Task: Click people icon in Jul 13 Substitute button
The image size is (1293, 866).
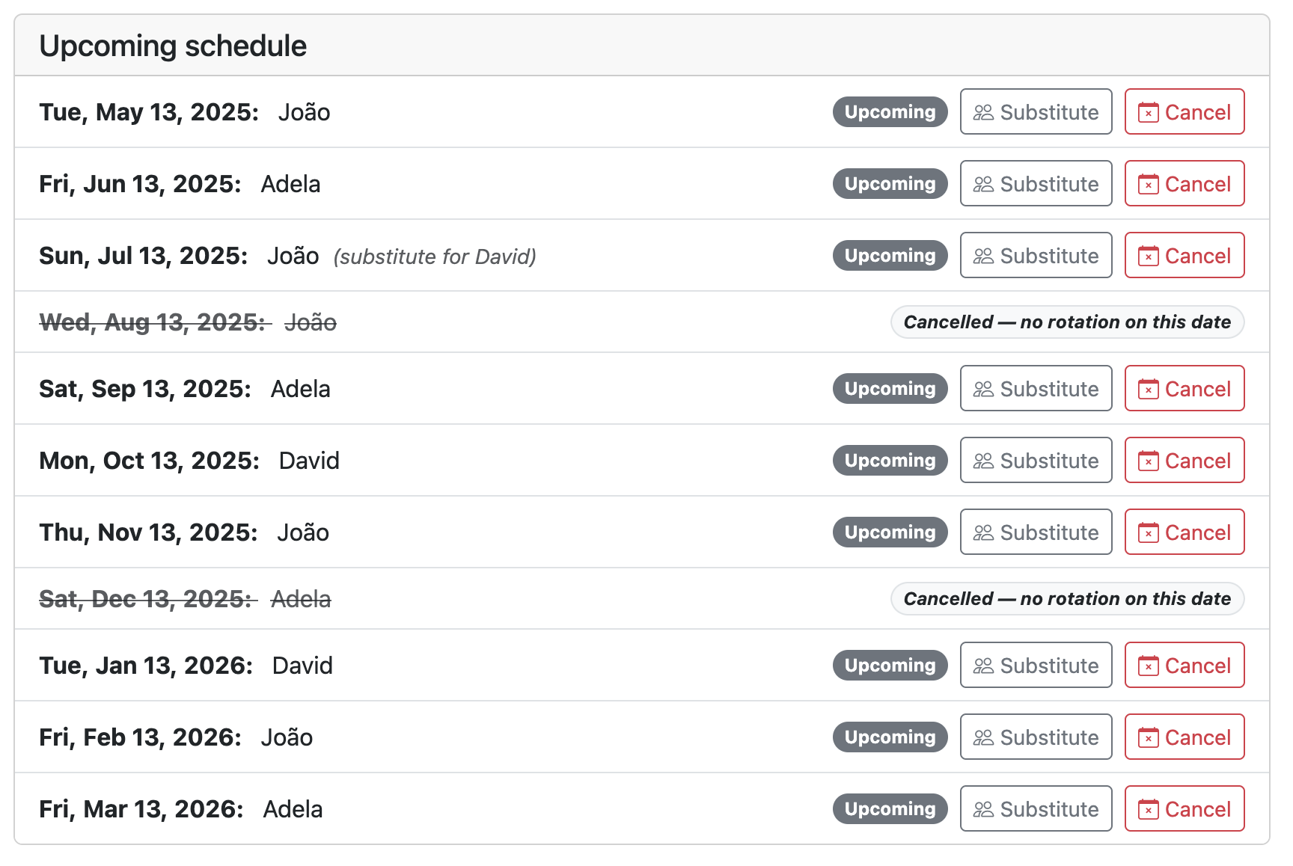Action: click(983, 256)
